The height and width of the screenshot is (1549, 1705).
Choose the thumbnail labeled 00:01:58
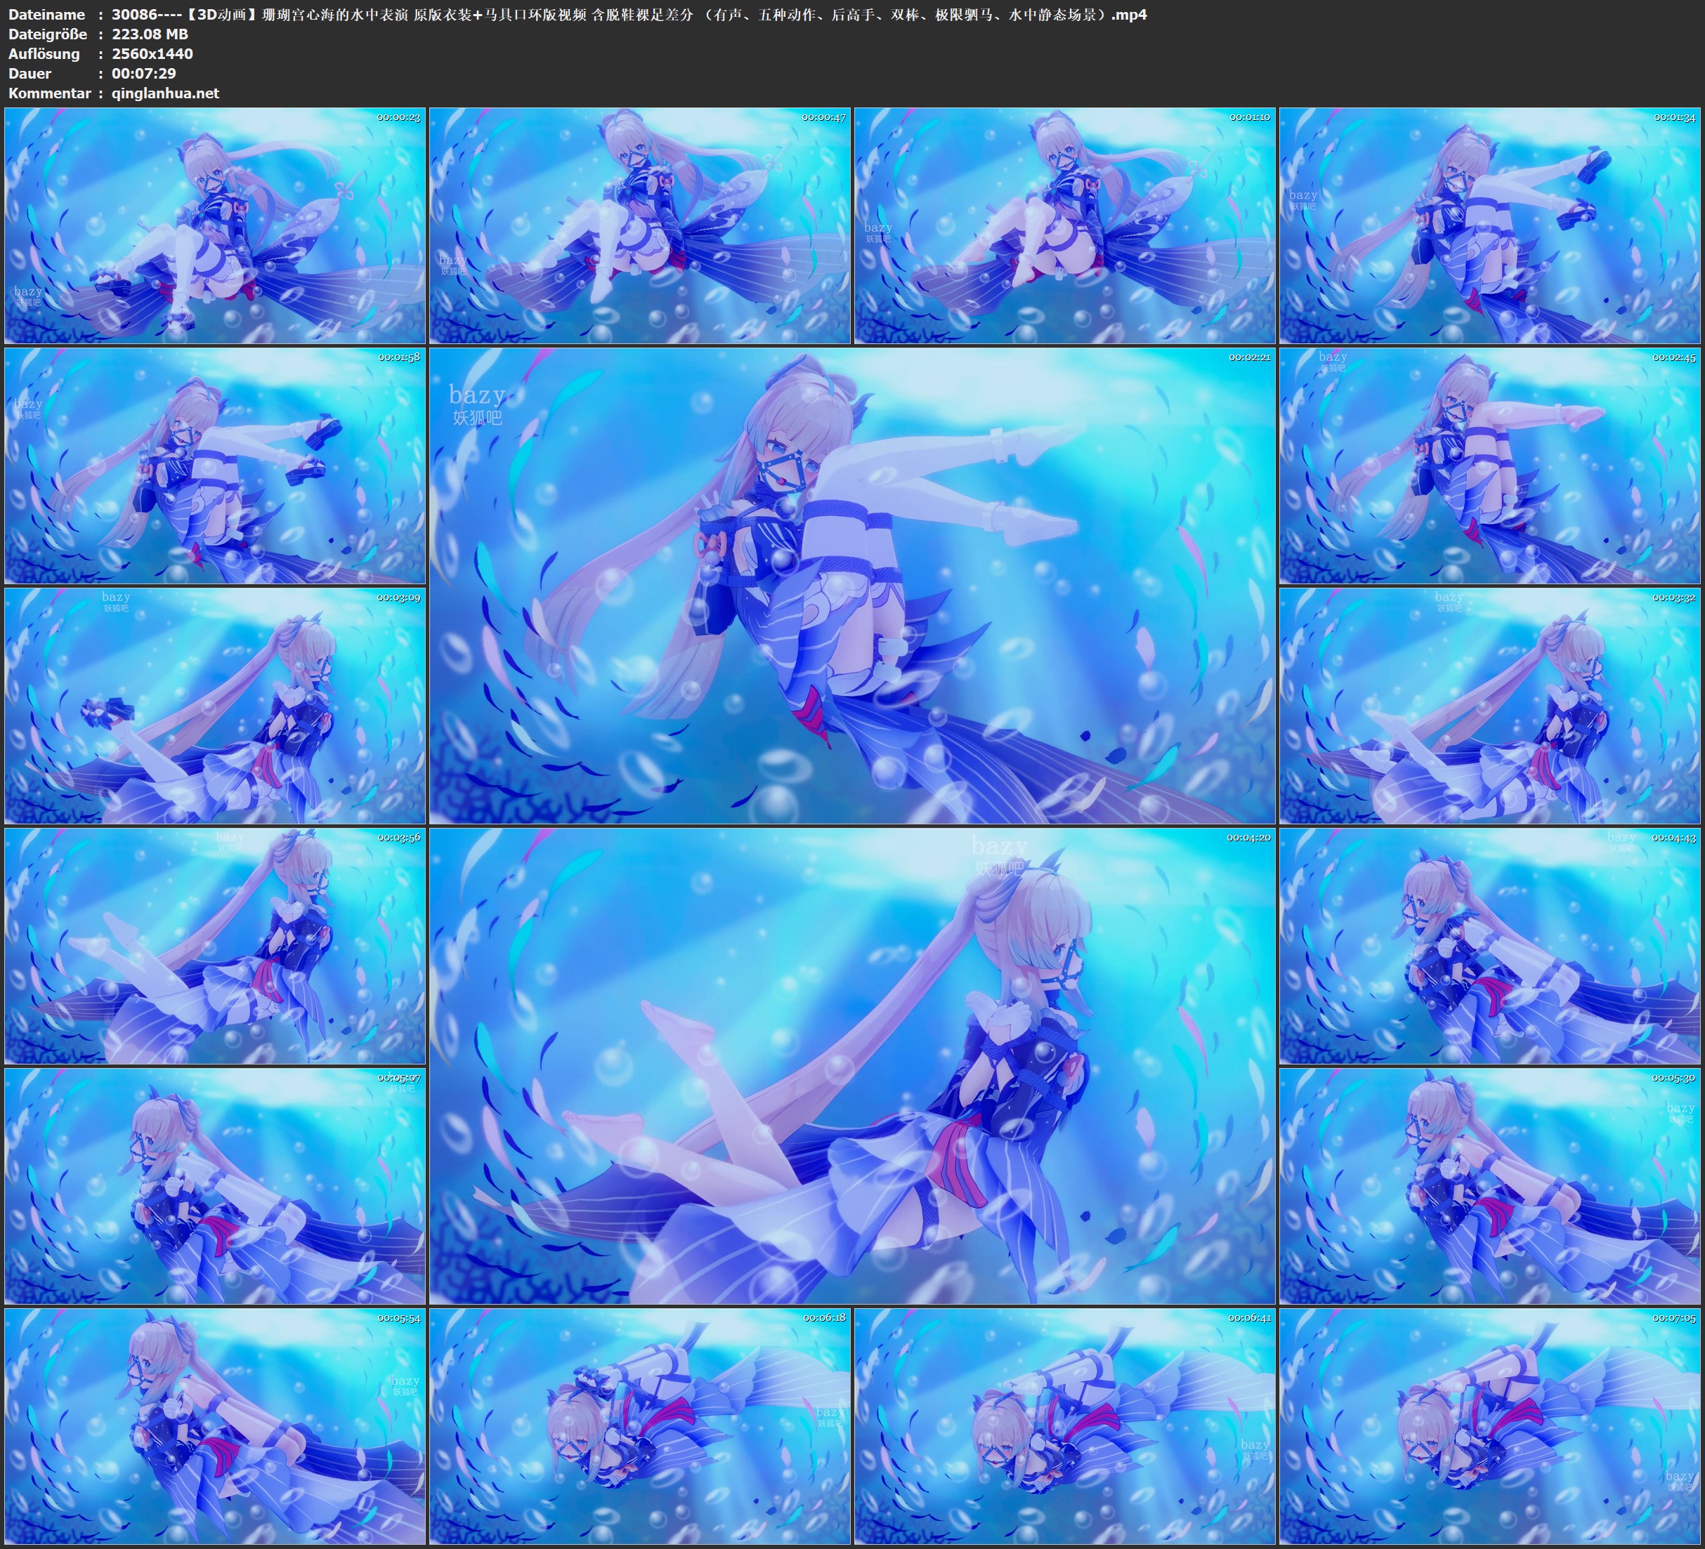(215, 466)
